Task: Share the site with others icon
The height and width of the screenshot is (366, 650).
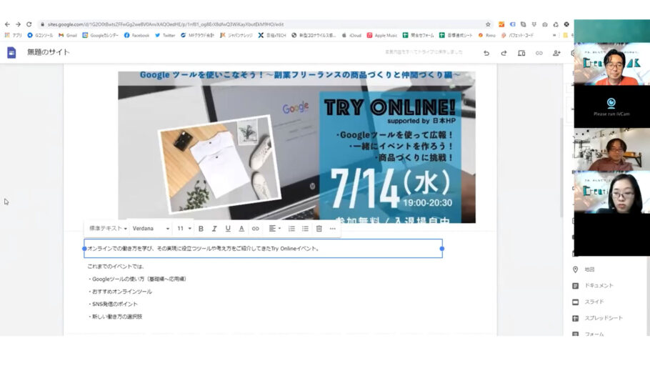Action: point(556,53)
